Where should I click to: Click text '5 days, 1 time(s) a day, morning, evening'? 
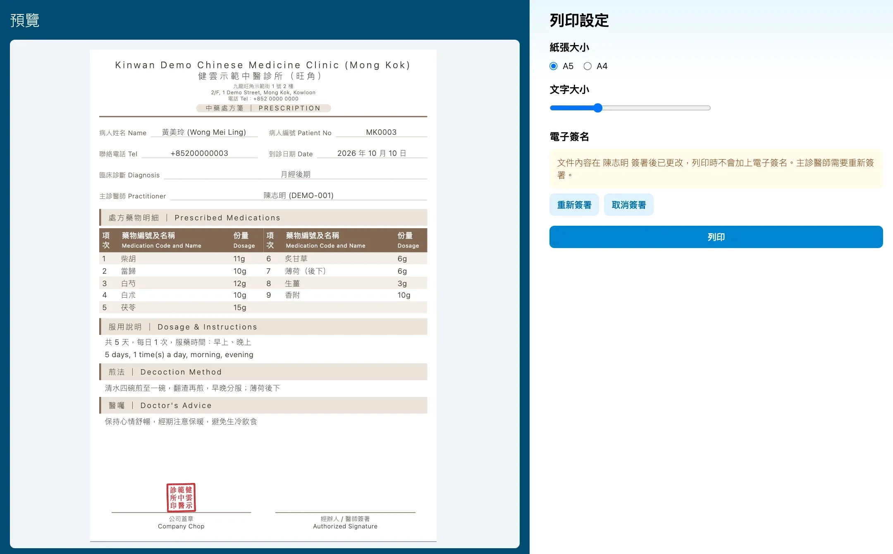179,354
